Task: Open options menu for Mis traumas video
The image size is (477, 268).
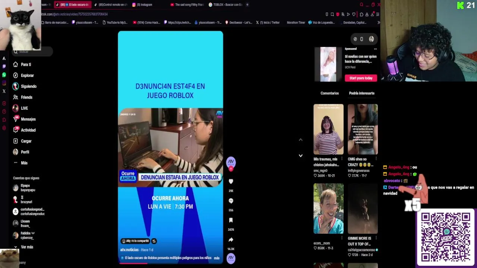Action: click(342, 159)
